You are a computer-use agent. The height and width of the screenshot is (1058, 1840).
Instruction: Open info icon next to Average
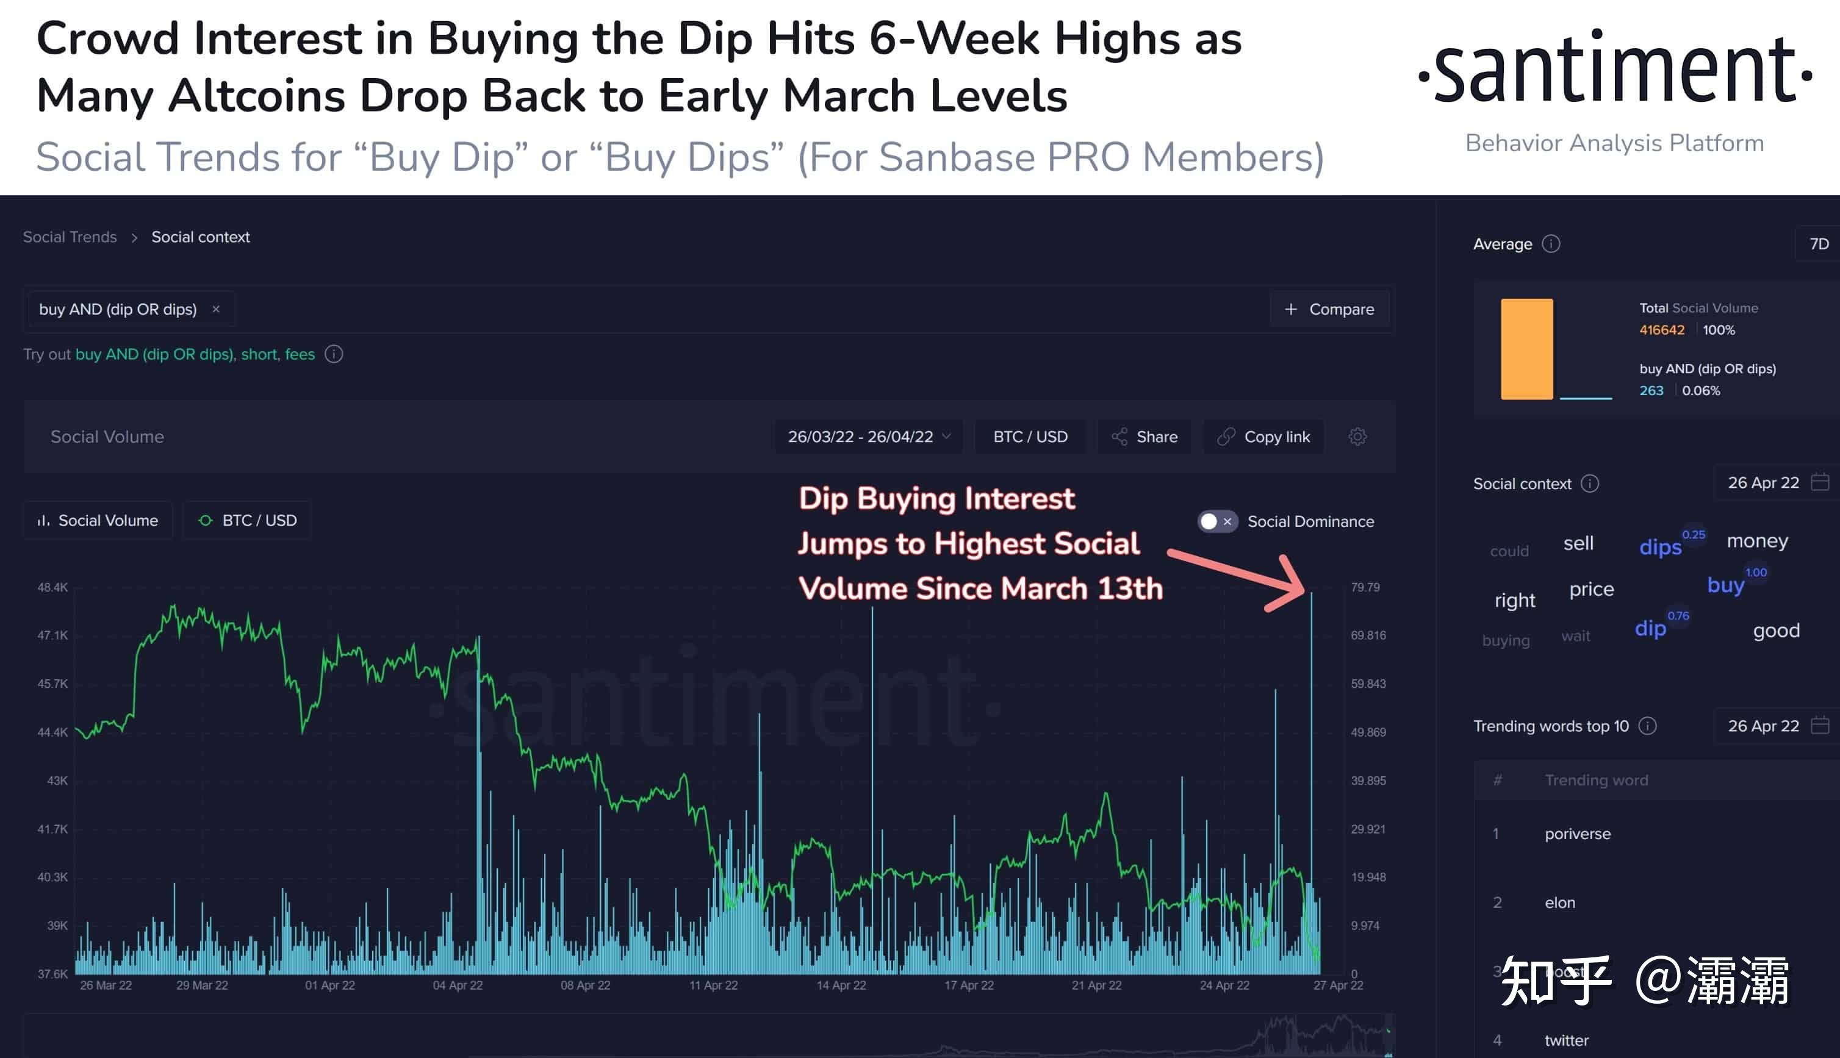[x=1551, y=244]
